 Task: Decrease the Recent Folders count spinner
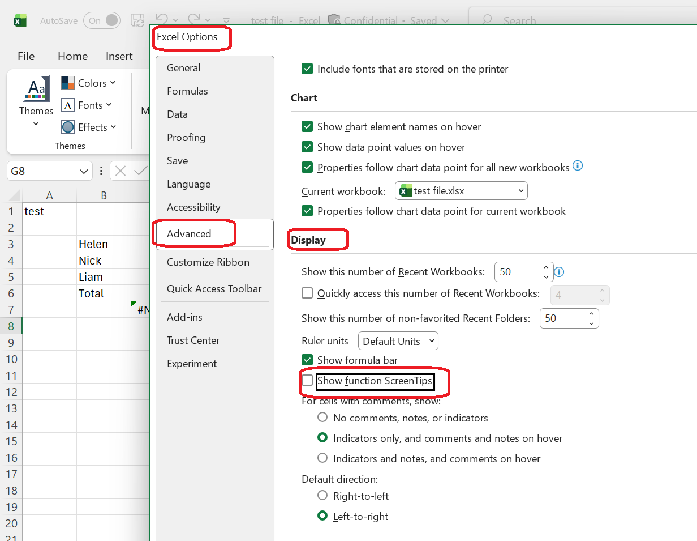(591, 323)
